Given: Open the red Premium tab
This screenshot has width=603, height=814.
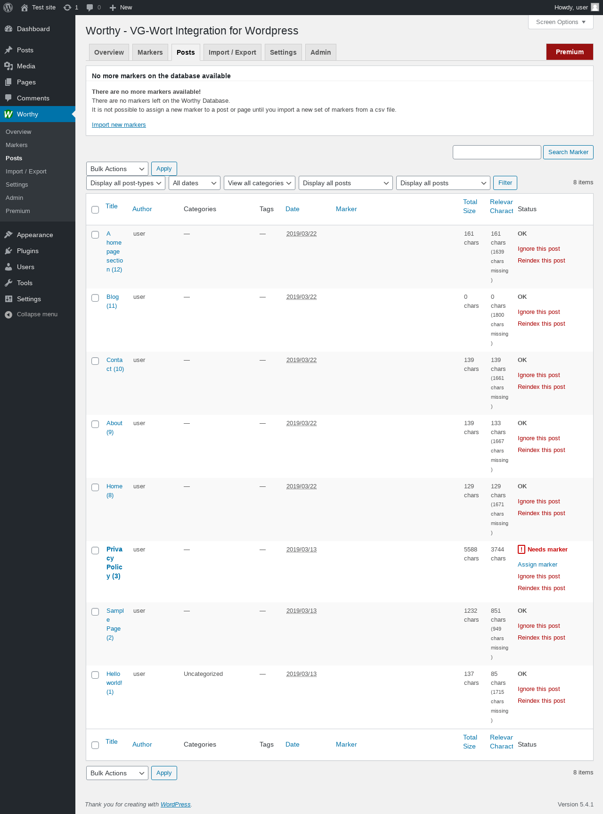Looking at the screenshot, I should (x=570, y=52).
